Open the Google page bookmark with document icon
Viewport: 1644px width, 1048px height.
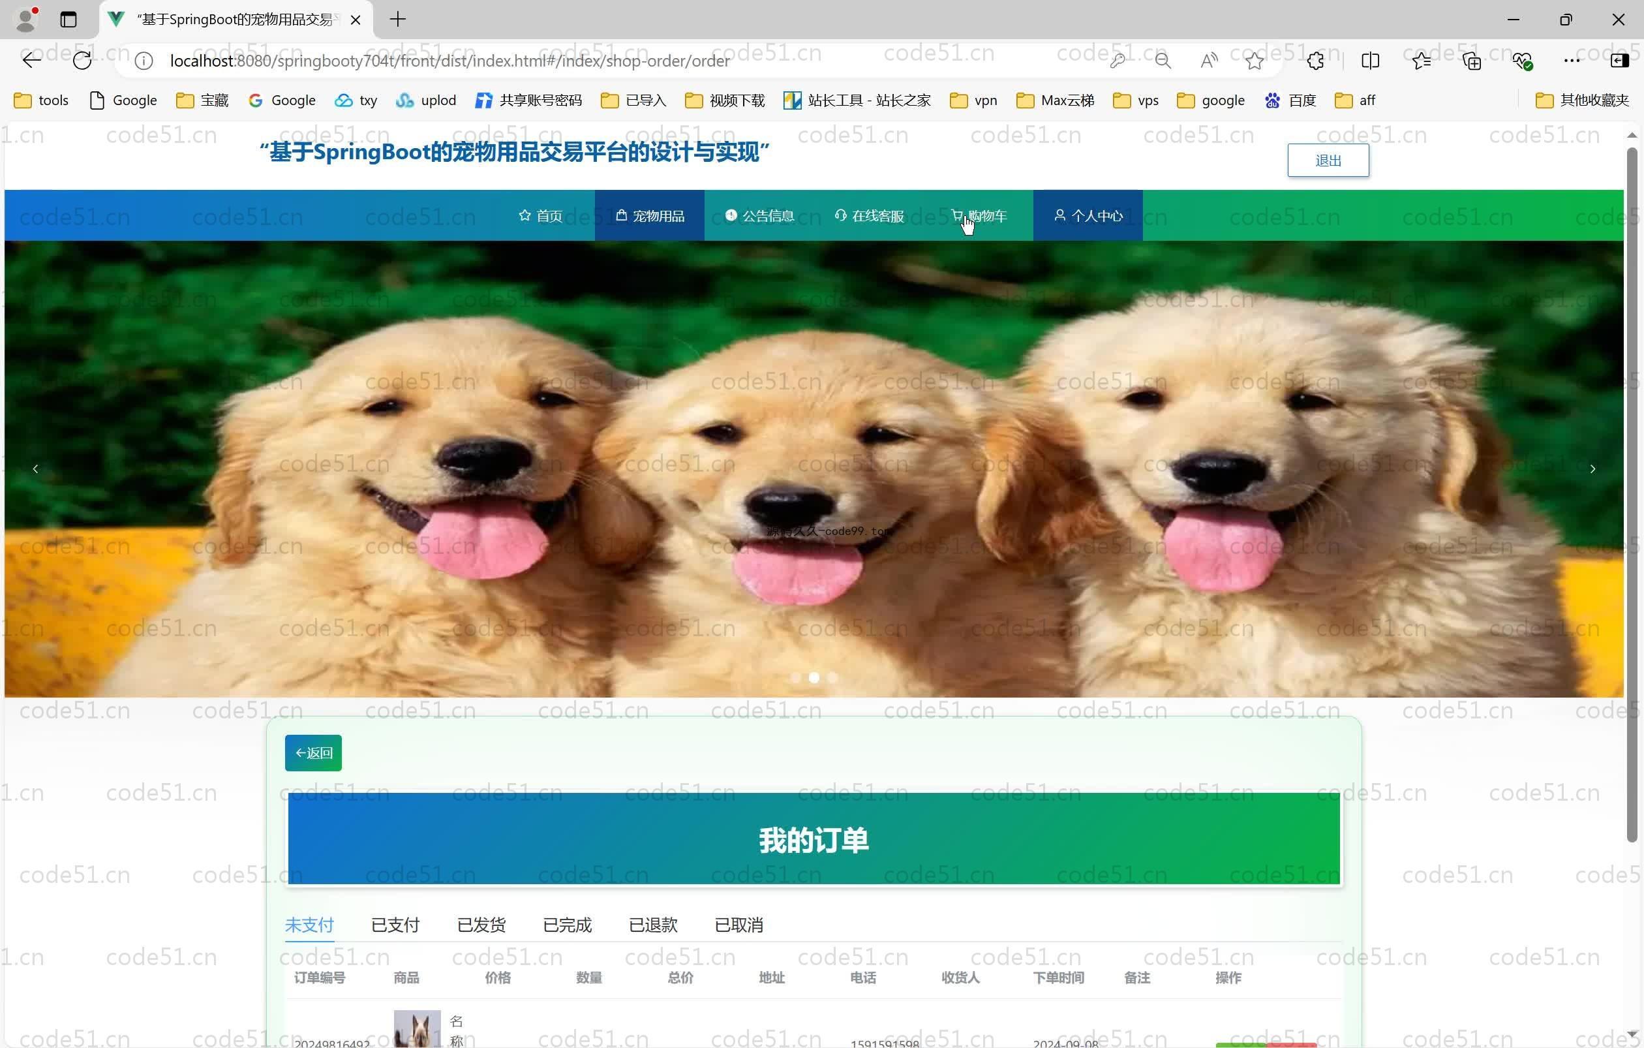123,100
